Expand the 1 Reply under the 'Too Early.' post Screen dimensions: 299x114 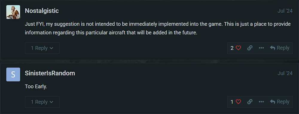[42, 102]
